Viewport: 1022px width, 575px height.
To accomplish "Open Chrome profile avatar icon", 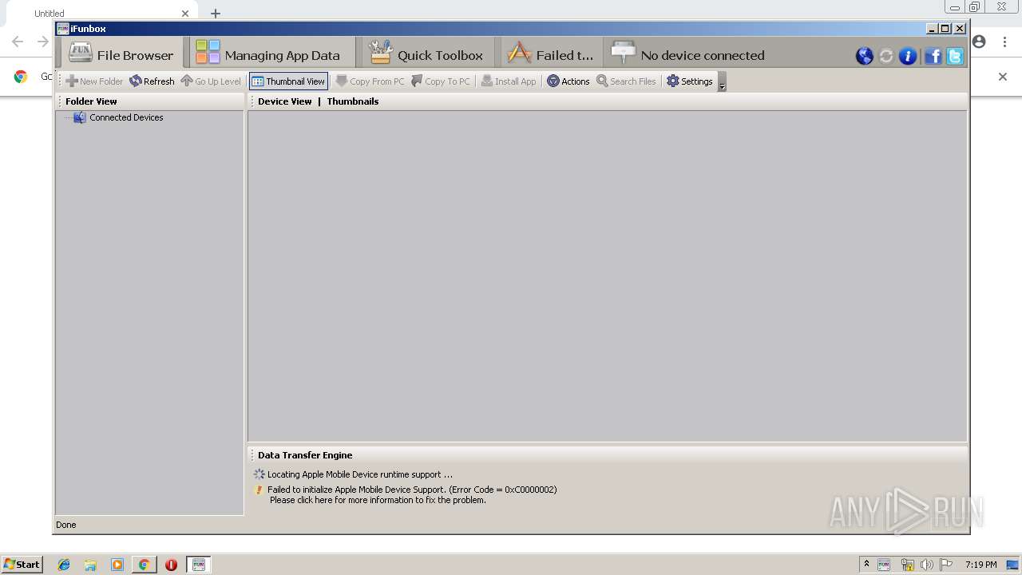I will click(x=980, y=42).
